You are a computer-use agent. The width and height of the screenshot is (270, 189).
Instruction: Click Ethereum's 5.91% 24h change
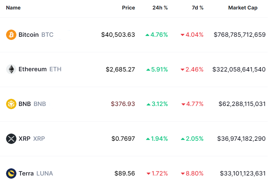tap(159, 70)
